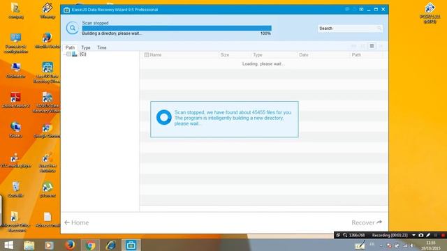Launch Firefox from the taskbar

70,245
